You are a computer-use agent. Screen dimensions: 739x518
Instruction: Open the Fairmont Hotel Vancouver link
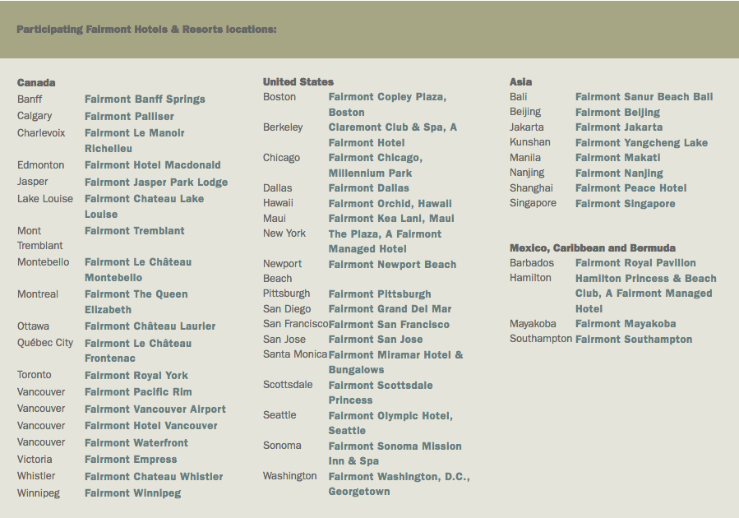coord(150,426)
